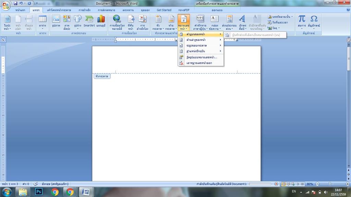351x197 pixels.
Task: Open the Customize Quick Access Toolbar dropdown
Action: coord(37,3)
